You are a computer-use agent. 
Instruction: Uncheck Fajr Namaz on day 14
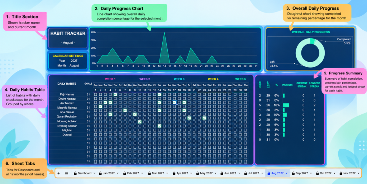pyautogui.click(x=159, y=94)
